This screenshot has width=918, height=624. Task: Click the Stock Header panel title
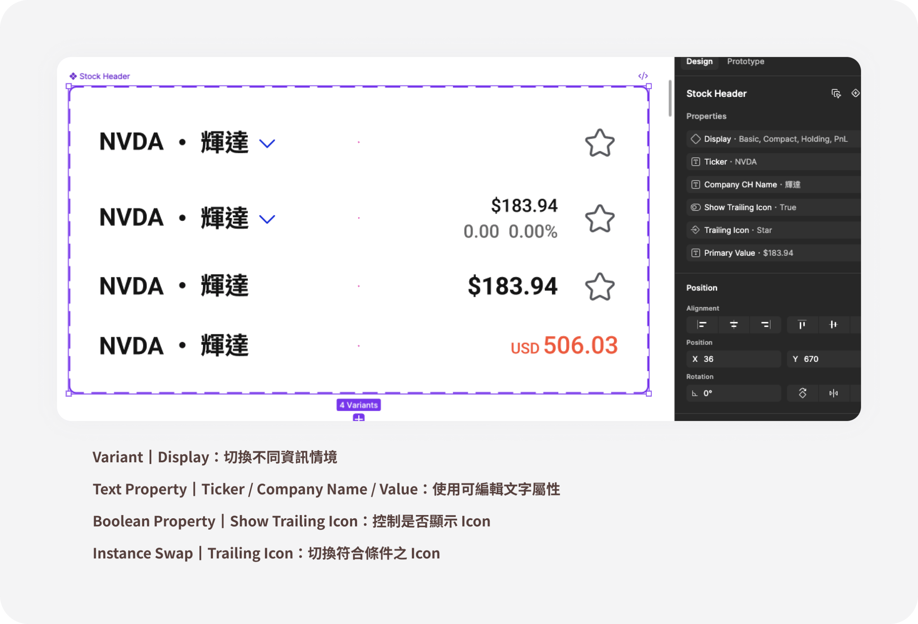(716, 94)
